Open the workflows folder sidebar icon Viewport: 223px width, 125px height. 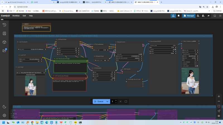click(4, 51)
